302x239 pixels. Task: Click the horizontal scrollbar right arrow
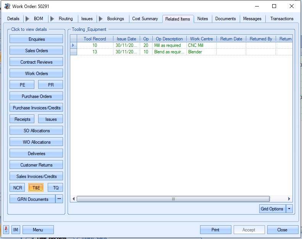(x=289, y=199)
